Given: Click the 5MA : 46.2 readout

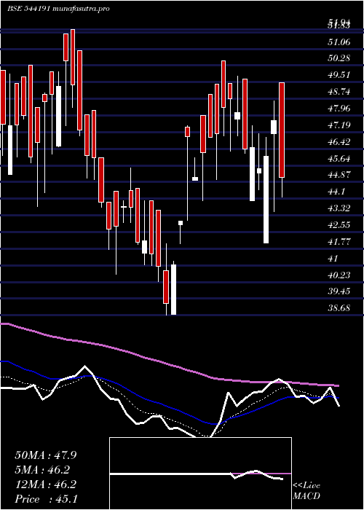Looking at the screenshot, I should pos(42,470).
